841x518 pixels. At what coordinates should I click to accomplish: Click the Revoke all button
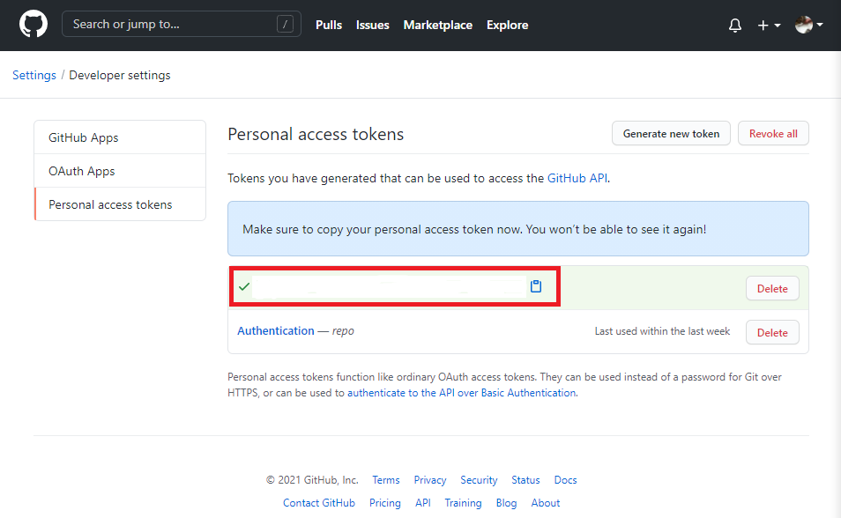[773, 134]
